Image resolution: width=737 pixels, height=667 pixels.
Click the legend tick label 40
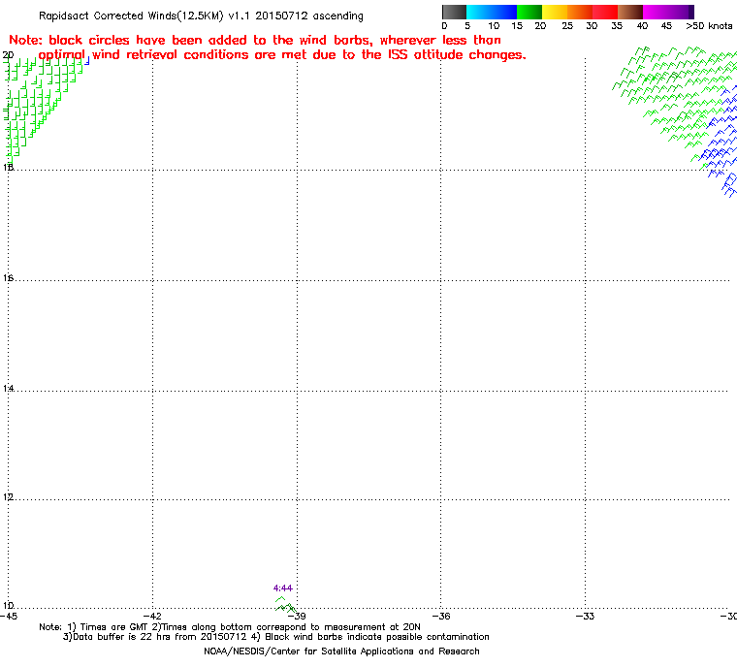click(x=643, y=26)
